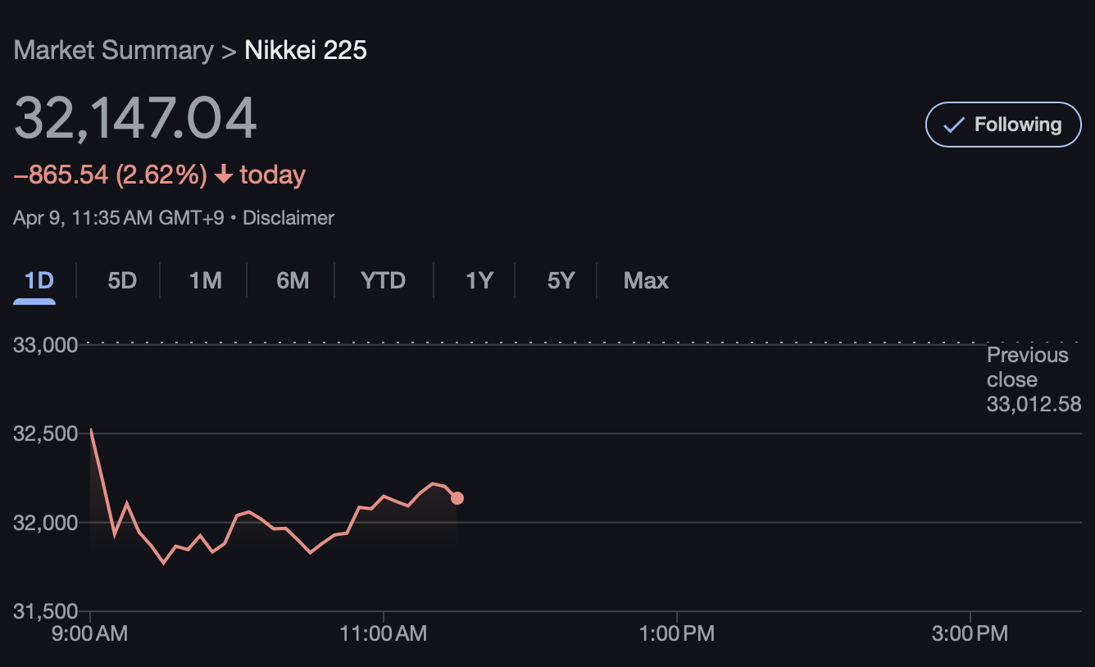Screen dimensions: 1095x667
Task: Click the Apr 9, 11:35 AM GMT+9 timestamp
Action: [x=118, y=218]
